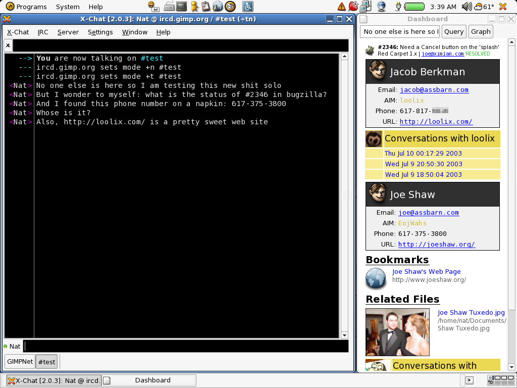Screen dimensions: 517x388
Task: Click the red warning triangle tray icon
Action: click(x=342, y=7)
